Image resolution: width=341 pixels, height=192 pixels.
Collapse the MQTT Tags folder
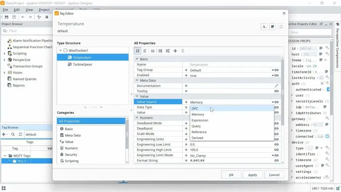(5, 156)
